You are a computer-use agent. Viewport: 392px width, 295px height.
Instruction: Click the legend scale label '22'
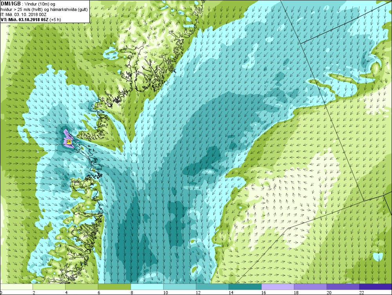click(361, 293)
